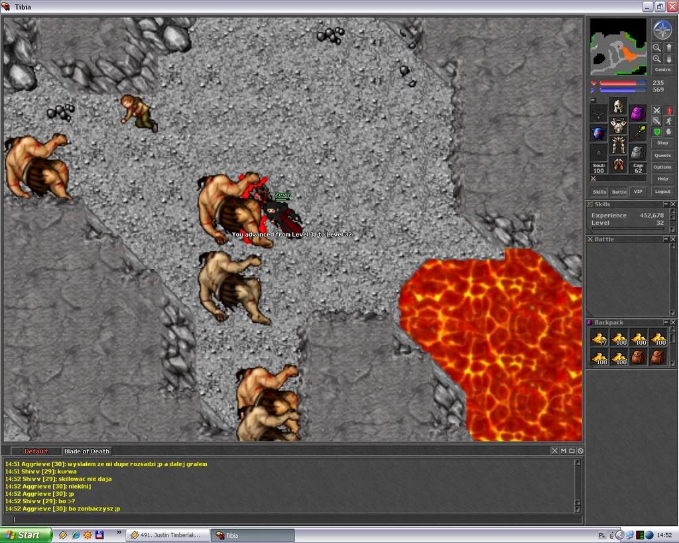
Task: Click the plate legs equipment slot
Action: click(x=619, y=145)
